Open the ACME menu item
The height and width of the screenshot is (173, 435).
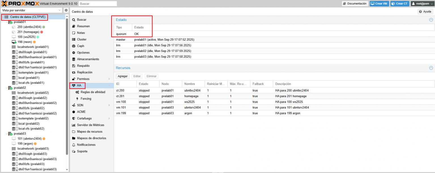pos(92,112)
